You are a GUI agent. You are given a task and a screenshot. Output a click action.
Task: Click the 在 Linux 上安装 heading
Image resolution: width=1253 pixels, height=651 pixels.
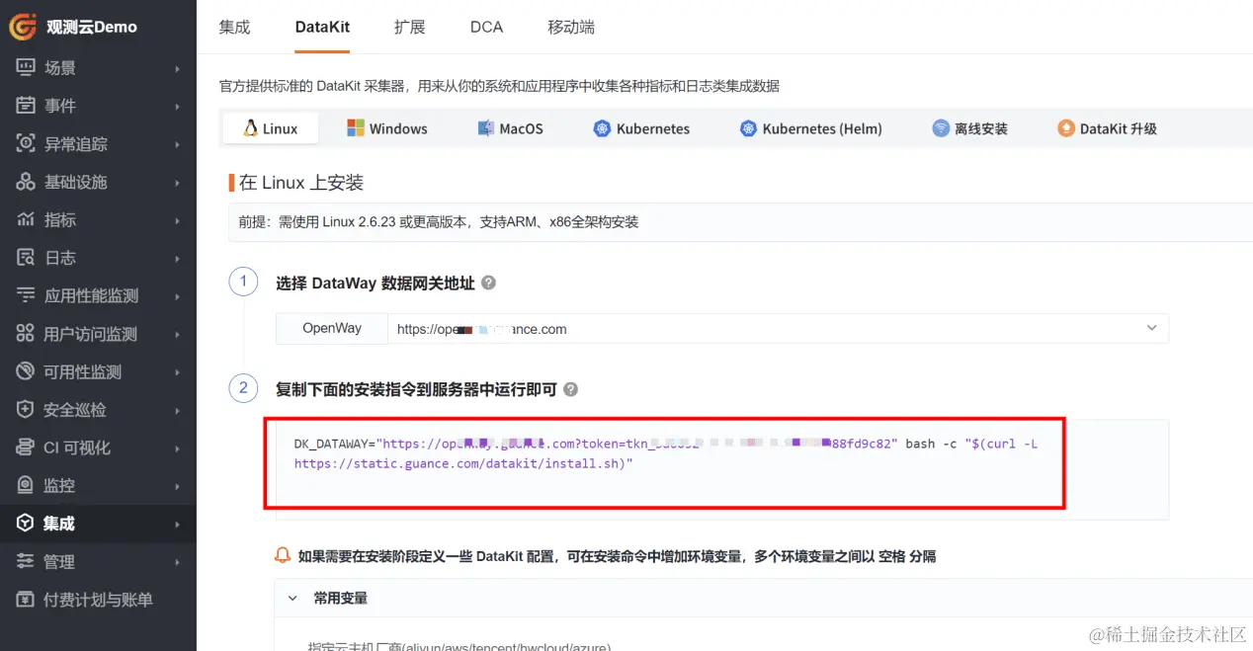click(x=301, y=182)
